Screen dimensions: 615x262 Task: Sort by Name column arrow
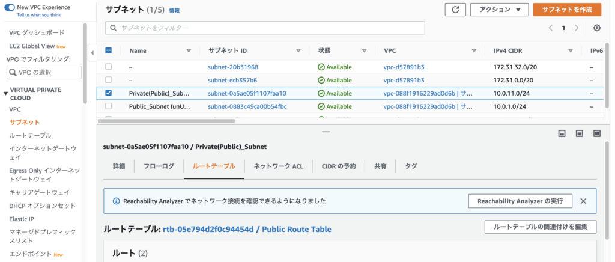coord(189,50)
